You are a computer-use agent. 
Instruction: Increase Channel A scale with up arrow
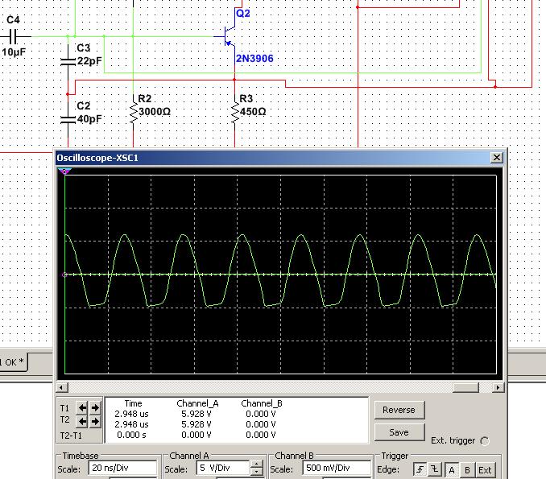tap(256, 464)
